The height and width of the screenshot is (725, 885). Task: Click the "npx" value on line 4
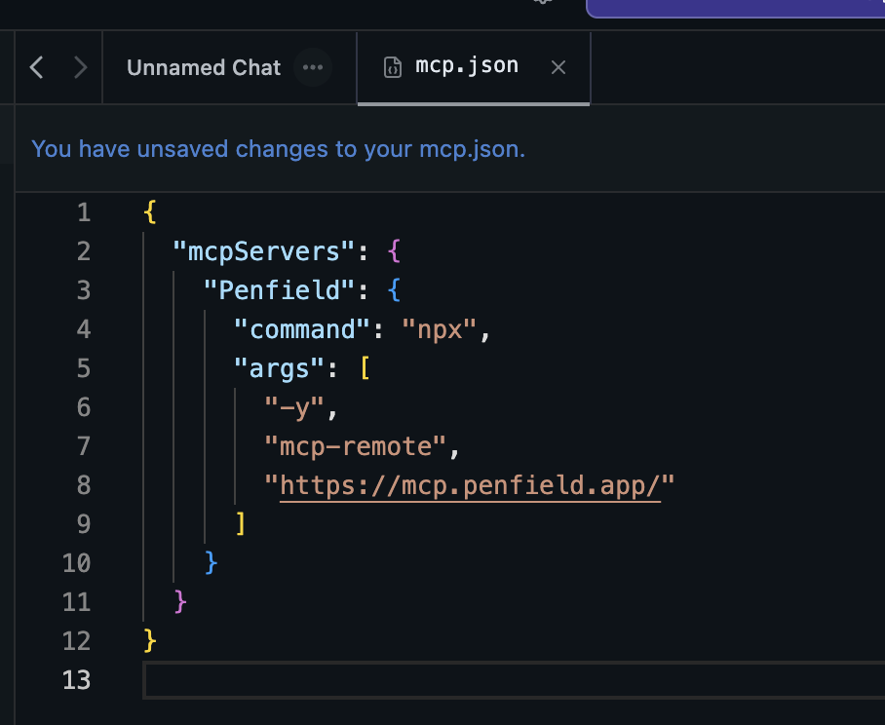[x=440, y=329]
